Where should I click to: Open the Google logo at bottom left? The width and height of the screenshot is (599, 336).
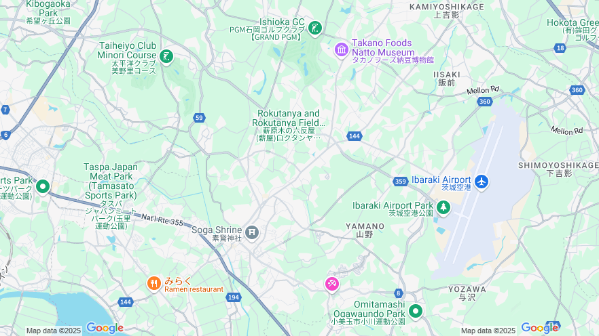pos(105,328)
